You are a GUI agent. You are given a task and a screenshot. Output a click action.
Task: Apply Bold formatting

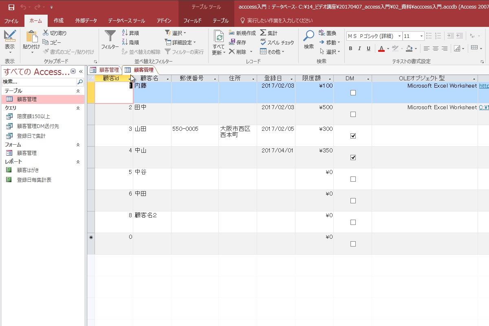350,48
